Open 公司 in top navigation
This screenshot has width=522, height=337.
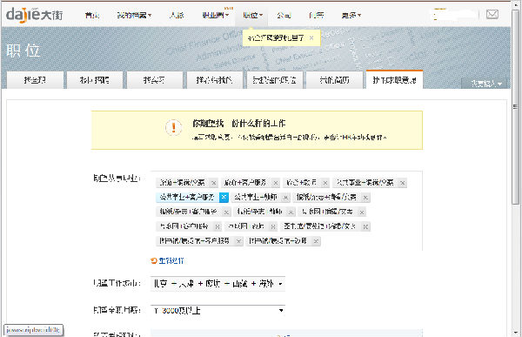[284, 15]
